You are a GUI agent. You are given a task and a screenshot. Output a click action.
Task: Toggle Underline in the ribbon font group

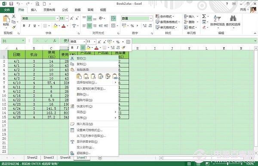pyautogui.click(x=34, y=26)
